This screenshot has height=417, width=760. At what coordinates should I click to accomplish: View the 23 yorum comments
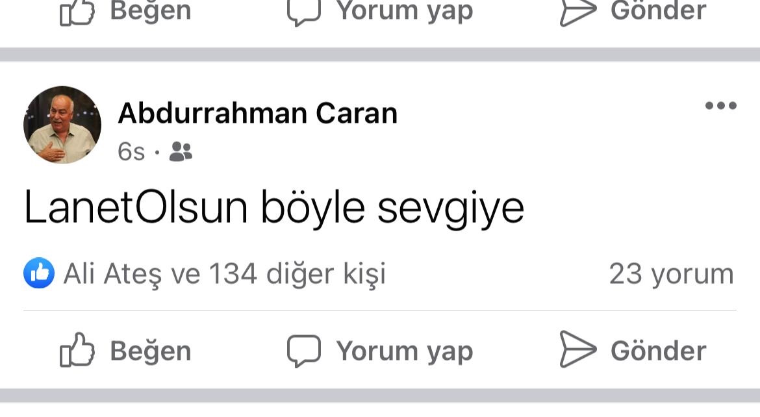pos(671,275)
